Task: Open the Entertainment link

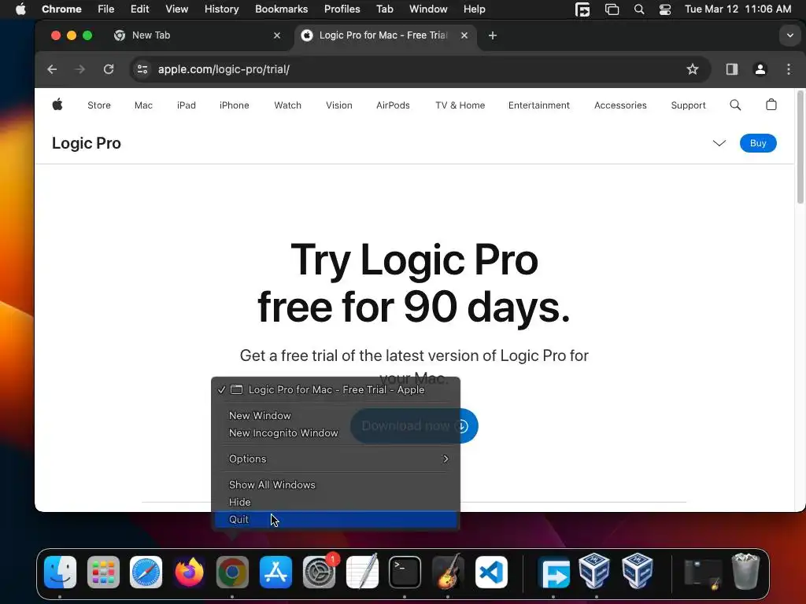Action: (538, 105)
